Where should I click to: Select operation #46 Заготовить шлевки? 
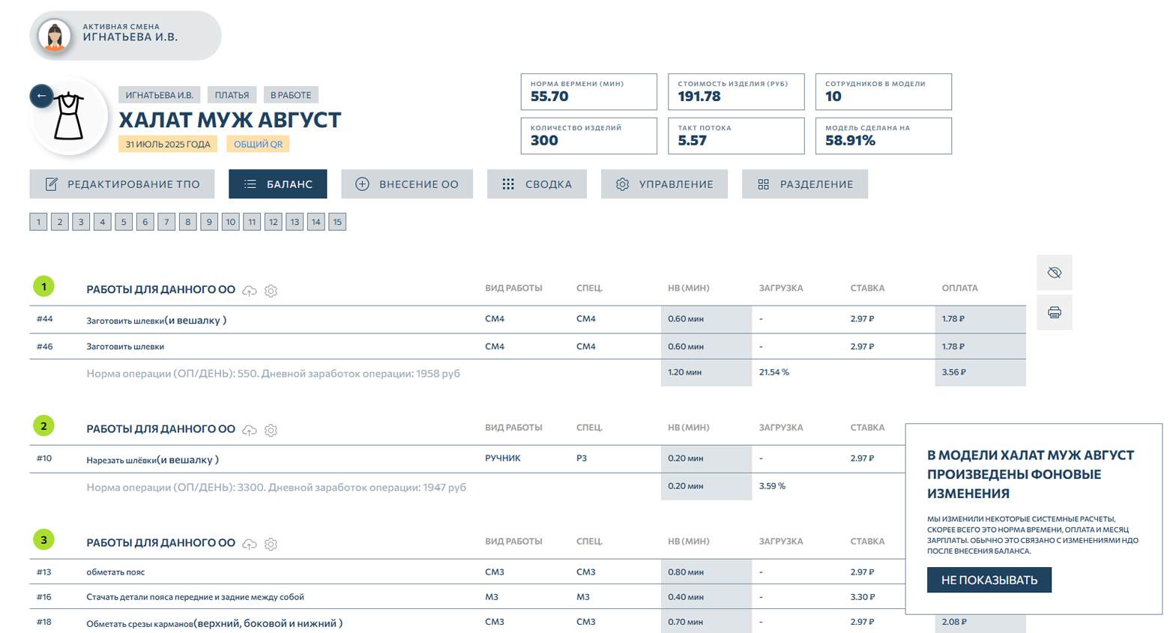(x=528, y=347)
